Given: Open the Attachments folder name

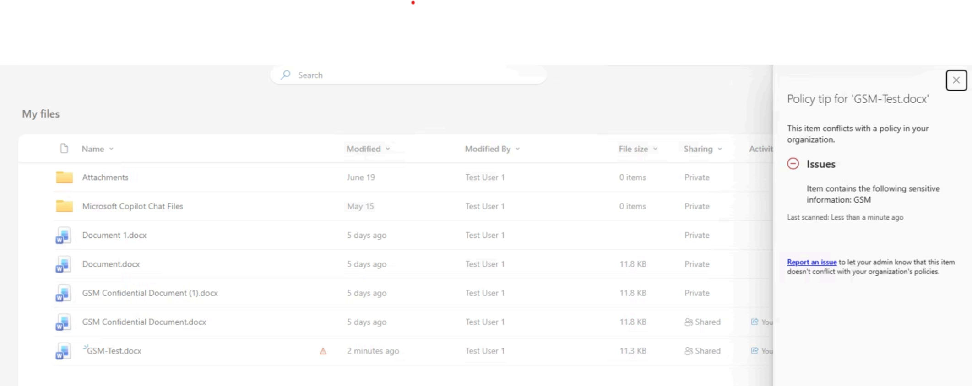Looking at the screenshot, I should (x=105, y=177).
